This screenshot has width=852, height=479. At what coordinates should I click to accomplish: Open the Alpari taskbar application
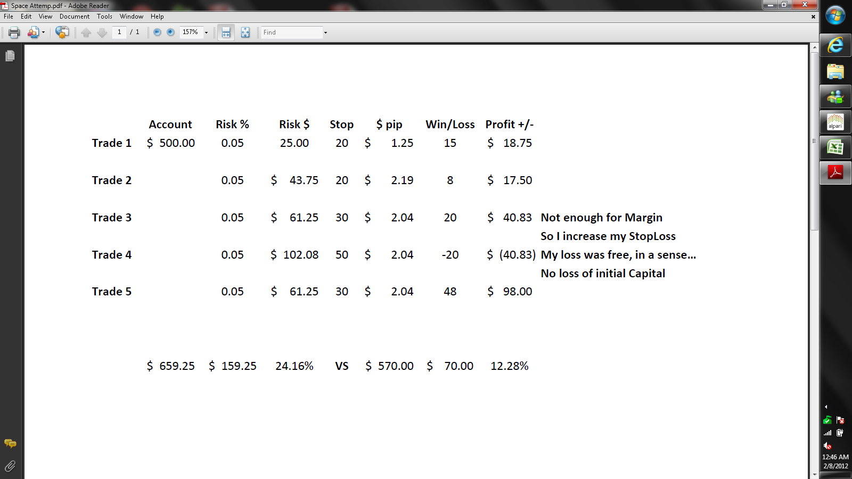point(835,122)
